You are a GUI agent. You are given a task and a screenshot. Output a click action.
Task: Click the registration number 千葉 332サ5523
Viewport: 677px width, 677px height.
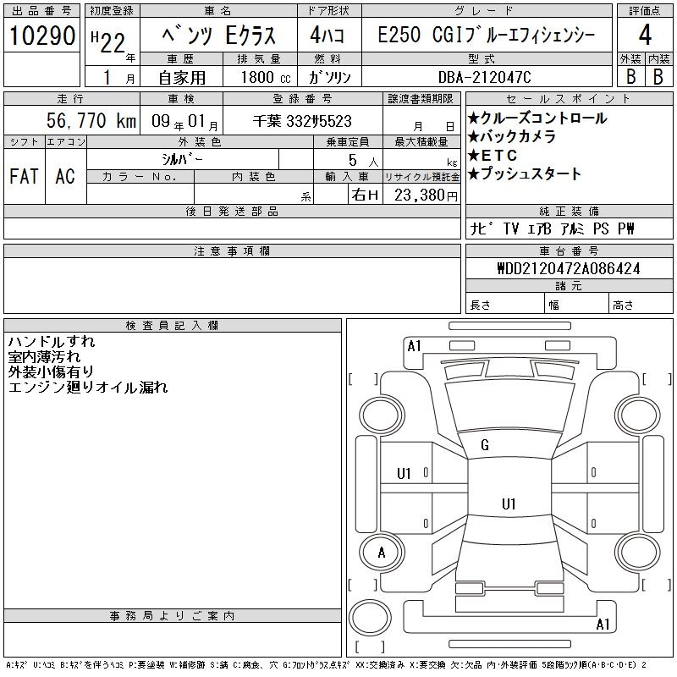(x=302, y=122)
